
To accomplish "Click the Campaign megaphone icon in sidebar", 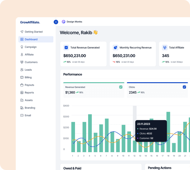I will [22, 47].
